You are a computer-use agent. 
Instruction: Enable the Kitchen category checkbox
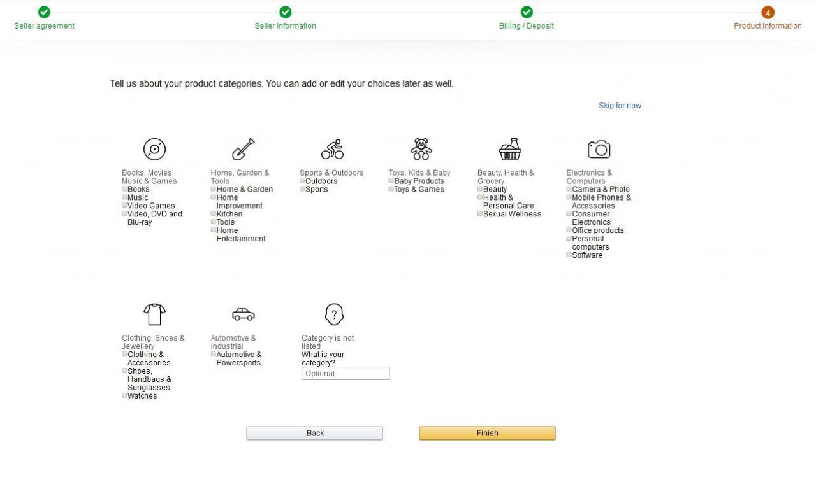(214, 214)
